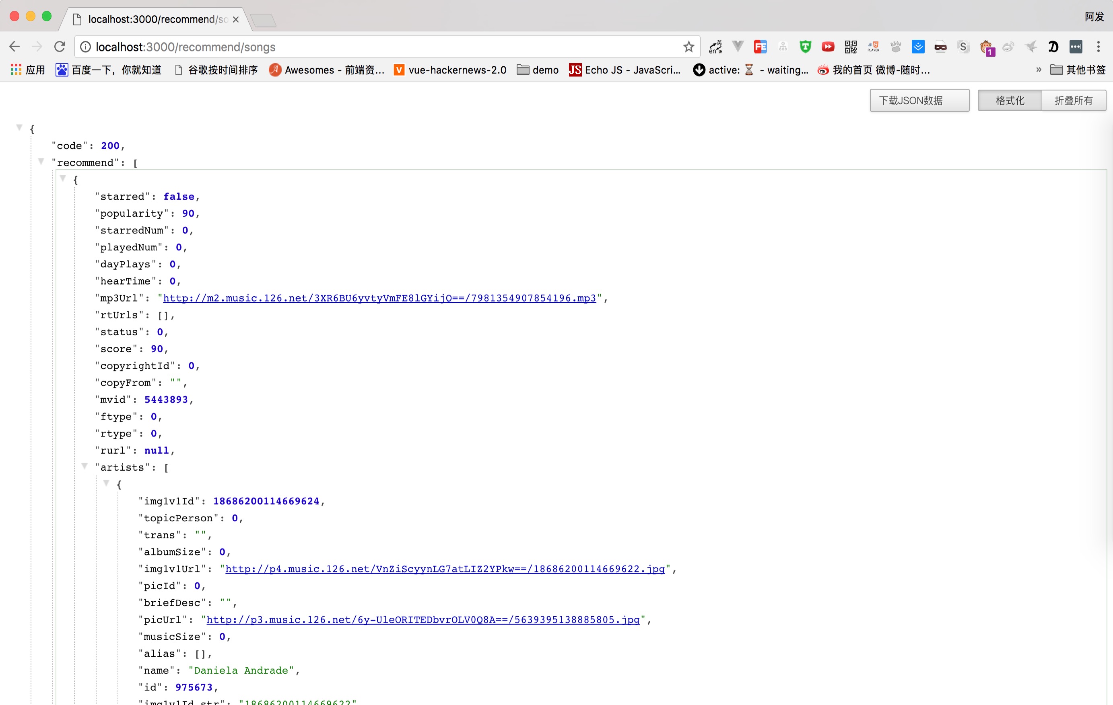Click the 下载JSON数据 button
The height and width of the screenshot is (705, 1113).
tap(919, 100)
